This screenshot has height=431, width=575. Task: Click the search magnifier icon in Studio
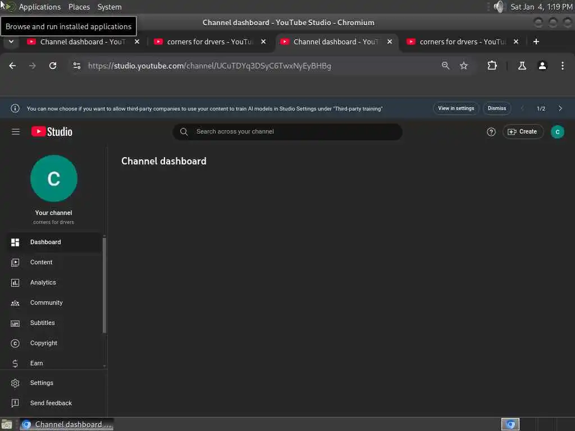point(184,132)
